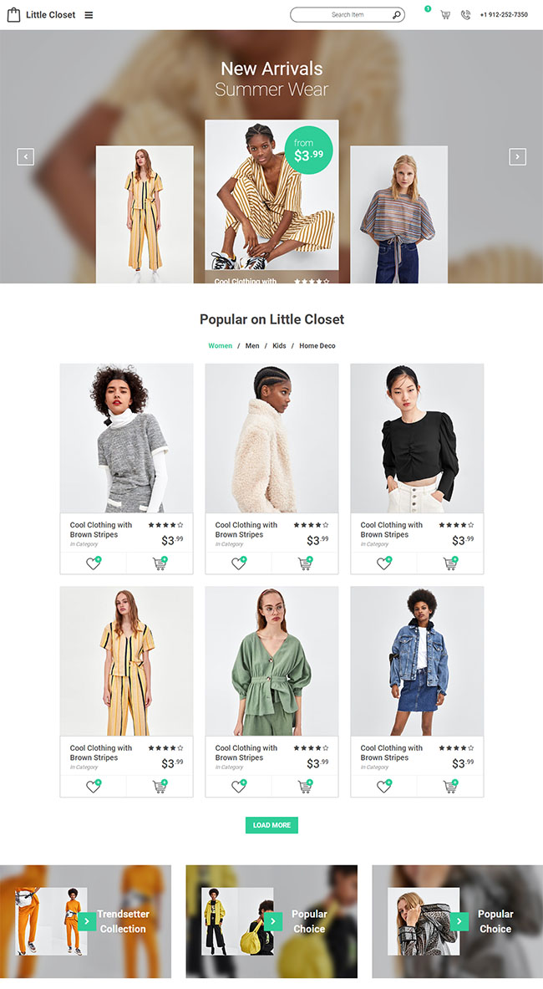
Task: Open the Trendsetter Collection arrow button
Action: pos(87,921)
